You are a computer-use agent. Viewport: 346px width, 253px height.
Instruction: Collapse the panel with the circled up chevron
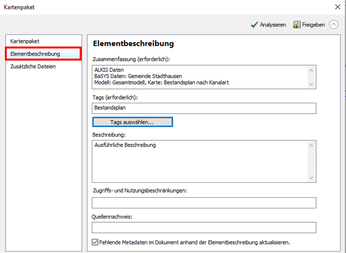click(x=333, y=24)
